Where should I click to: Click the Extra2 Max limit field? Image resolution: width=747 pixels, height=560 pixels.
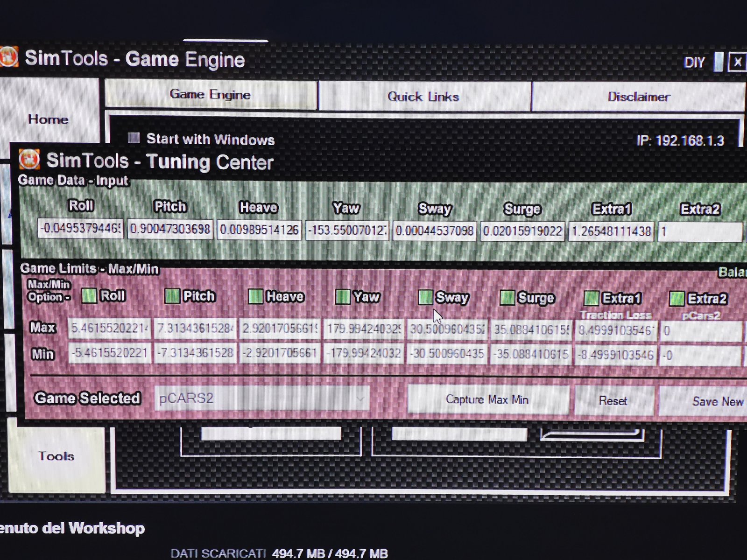tap(701, 331)
